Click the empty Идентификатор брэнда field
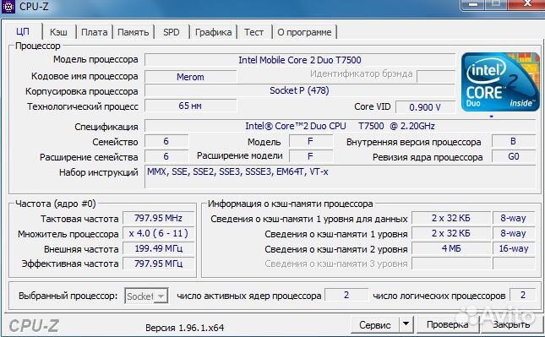This screenshot has height=337, width=545. click(436, 76)
